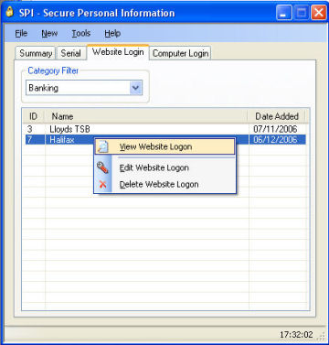Click the ID 3 cell
329x345 pixels.
[29, 129]
